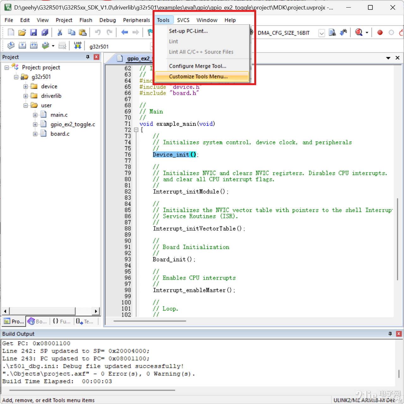Pin the Project panel open
404x404 pixels.
87,57
